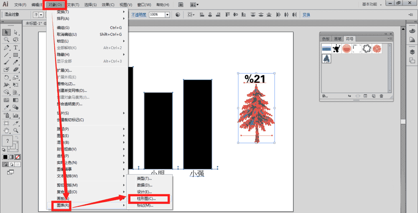
Task: Change screen mode button at toolbar bottom
Action: point(10,172)
